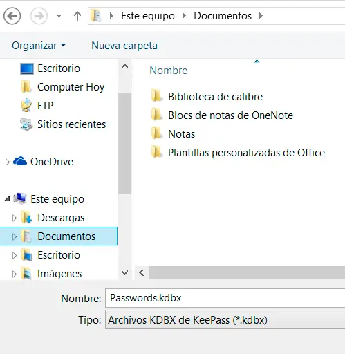Click the forward navigation arrow
Viewport: 345px width, 354px height.
coord(39,16)
